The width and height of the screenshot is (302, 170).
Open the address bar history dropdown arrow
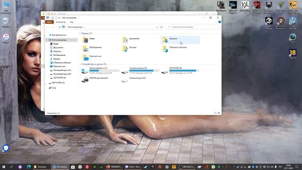pyautogui.click(x=157, y=27)
